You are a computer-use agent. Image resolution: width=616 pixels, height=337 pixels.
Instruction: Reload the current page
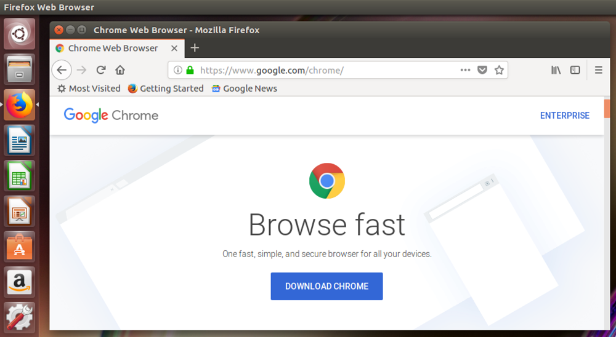pyautogui.click(x=101, y=70)
